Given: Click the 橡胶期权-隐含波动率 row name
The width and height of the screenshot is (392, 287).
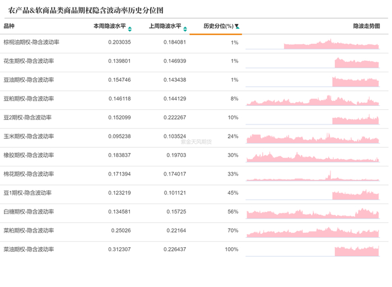Looking at the screenshot, I should click(x=29, y=155).
